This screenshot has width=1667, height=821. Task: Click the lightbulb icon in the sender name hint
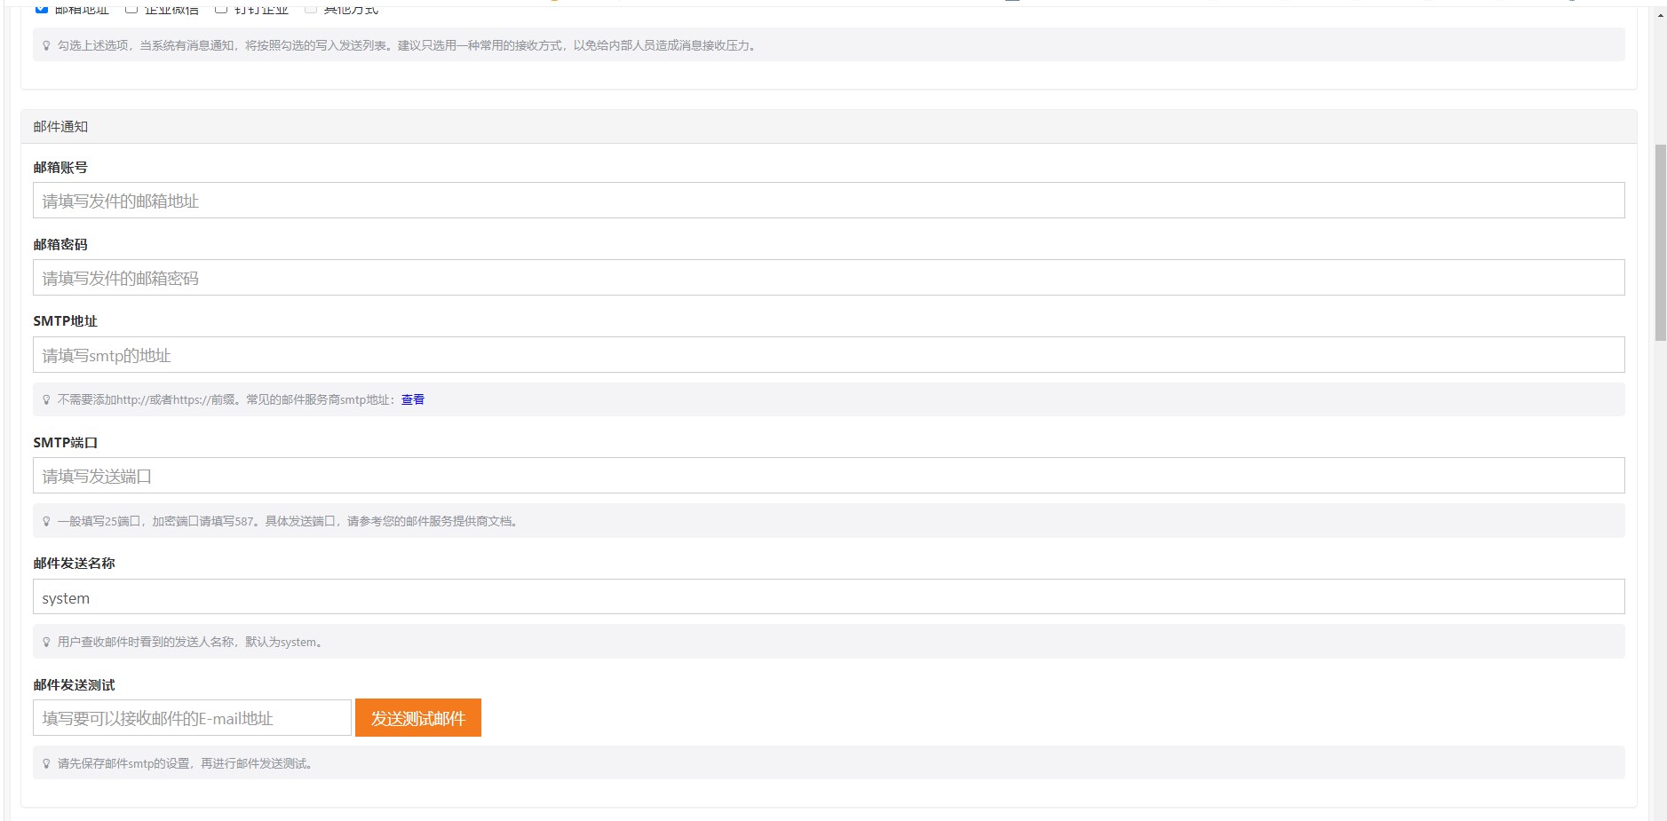[46, 642]
